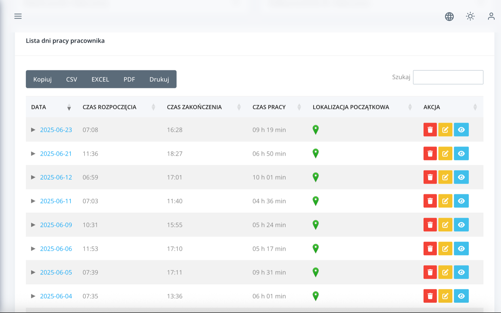This screenshot has height=313, width=501.
Task: Sort table by DATA column
Action: pyautogui.click(x=52, y=107)
